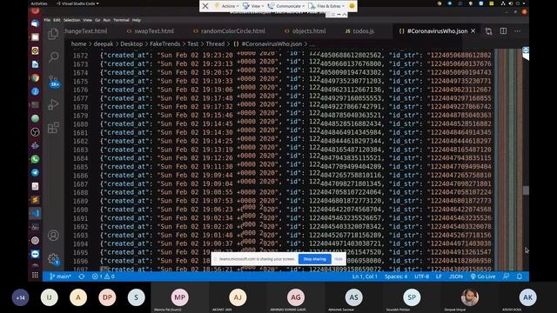Viewport: 557px width, 313px height.
Task: Open the editor More Actions ellipsis
Action: tap(518, 31)
